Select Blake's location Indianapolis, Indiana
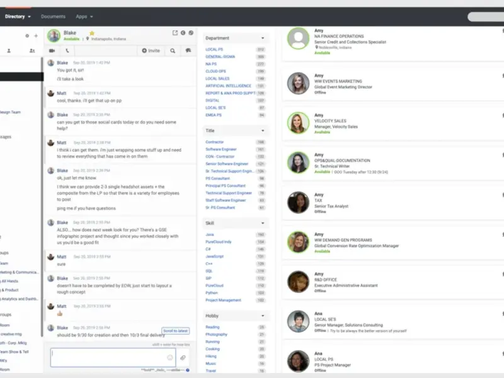 tap(108, 39)
